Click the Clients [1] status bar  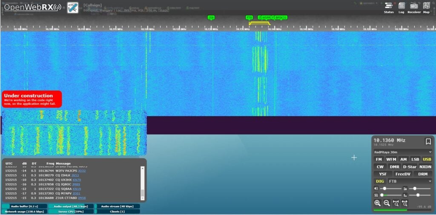coord(117,212)
